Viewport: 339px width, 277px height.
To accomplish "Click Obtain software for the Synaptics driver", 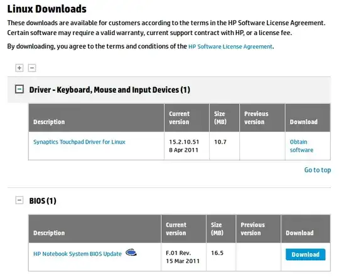I will pos(301,146).
